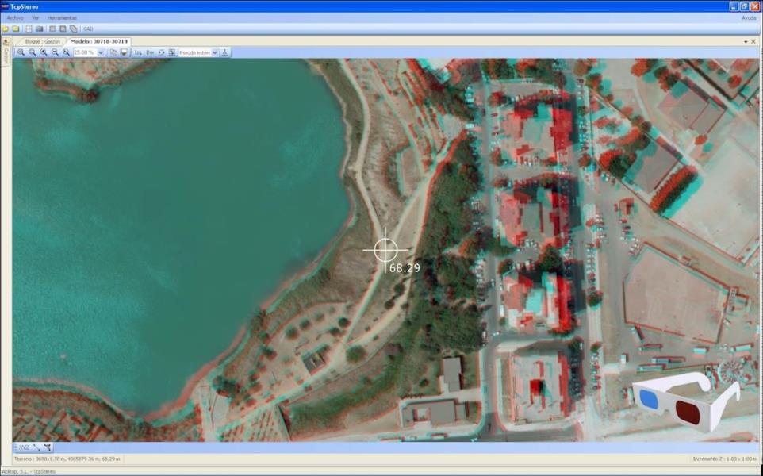Viewport: 763px width, 476px height.
Task: Click the first magnifier zoom icon
Action: 21,52
